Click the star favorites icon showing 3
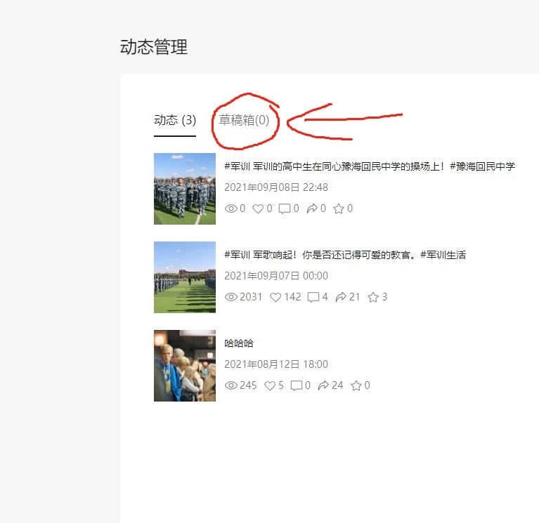539x523 pixels. pyautogui.click(x=373, y=297)
